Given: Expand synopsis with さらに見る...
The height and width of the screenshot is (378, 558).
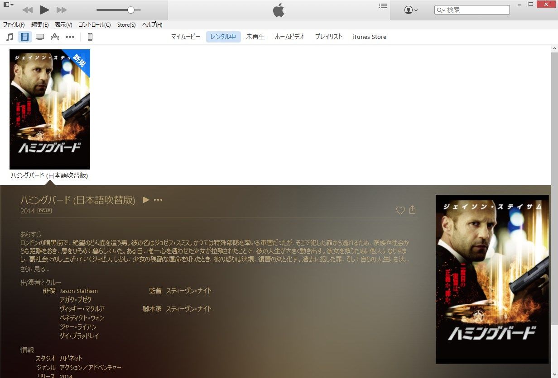Looking at the screenshot, I should click(x=35, y=269).
